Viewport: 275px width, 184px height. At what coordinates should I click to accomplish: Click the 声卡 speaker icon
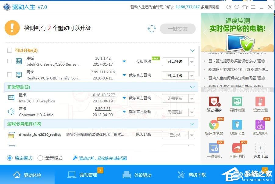[11, 112]
